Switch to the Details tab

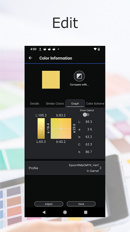(35, 104)
